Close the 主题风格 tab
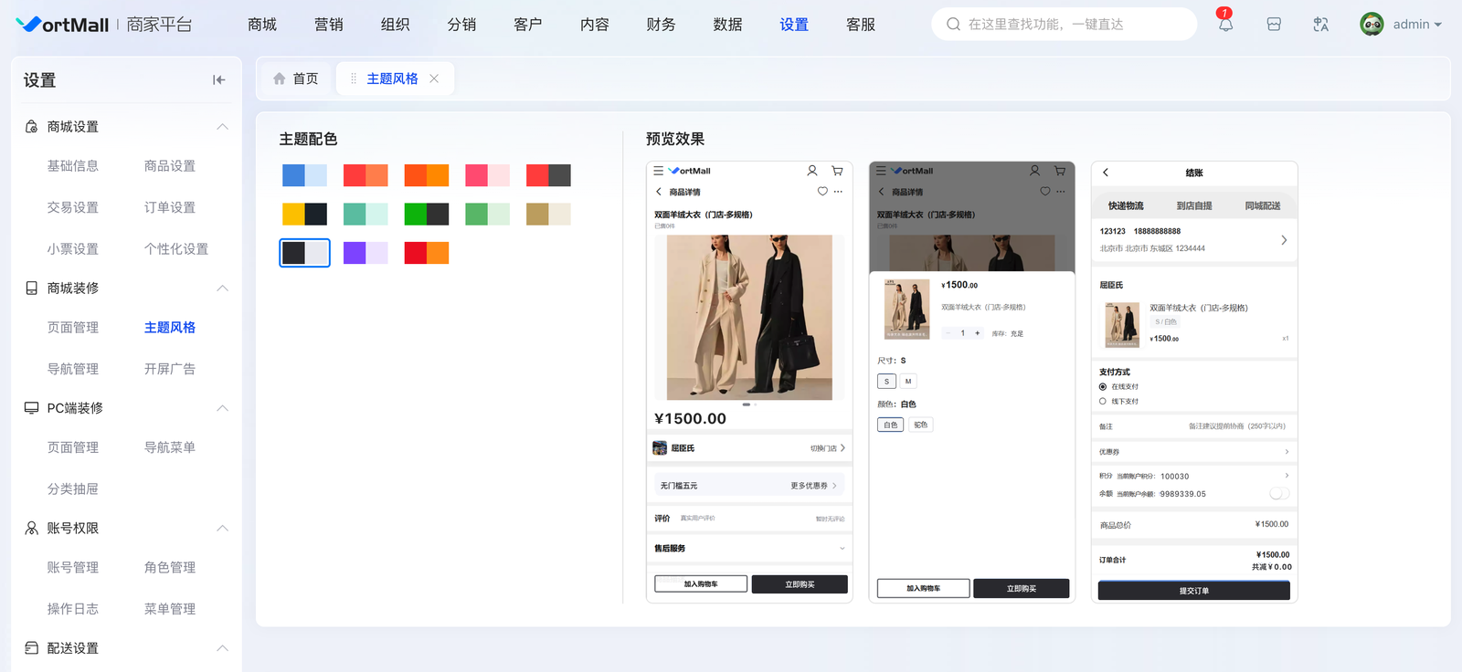The width and height of the screenshot is (1462, 672). point(434,79)
